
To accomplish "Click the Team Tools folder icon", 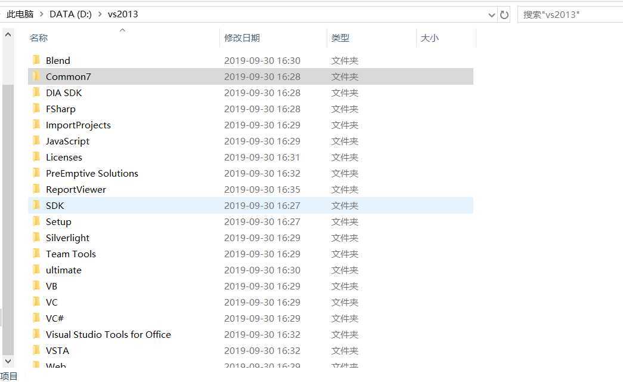I will (x=36, y=254).
